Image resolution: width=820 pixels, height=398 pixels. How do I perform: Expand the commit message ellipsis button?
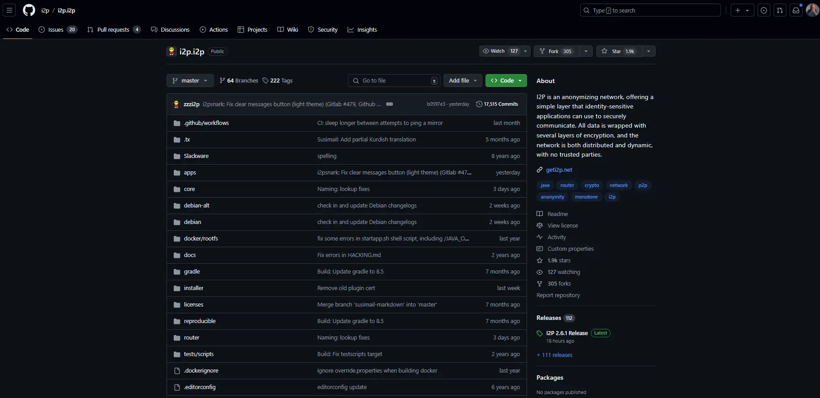[389, 104]
